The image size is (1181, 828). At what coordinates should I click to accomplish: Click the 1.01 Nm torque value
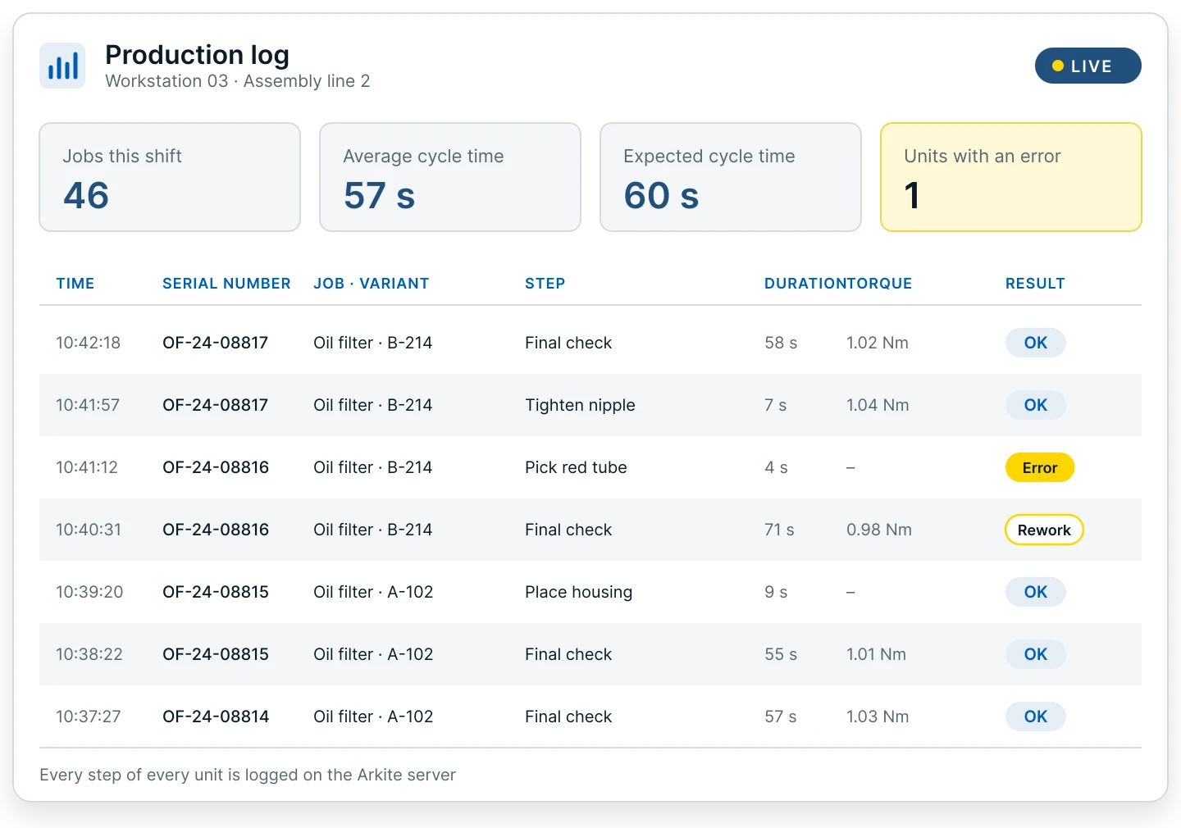point(876,654)
